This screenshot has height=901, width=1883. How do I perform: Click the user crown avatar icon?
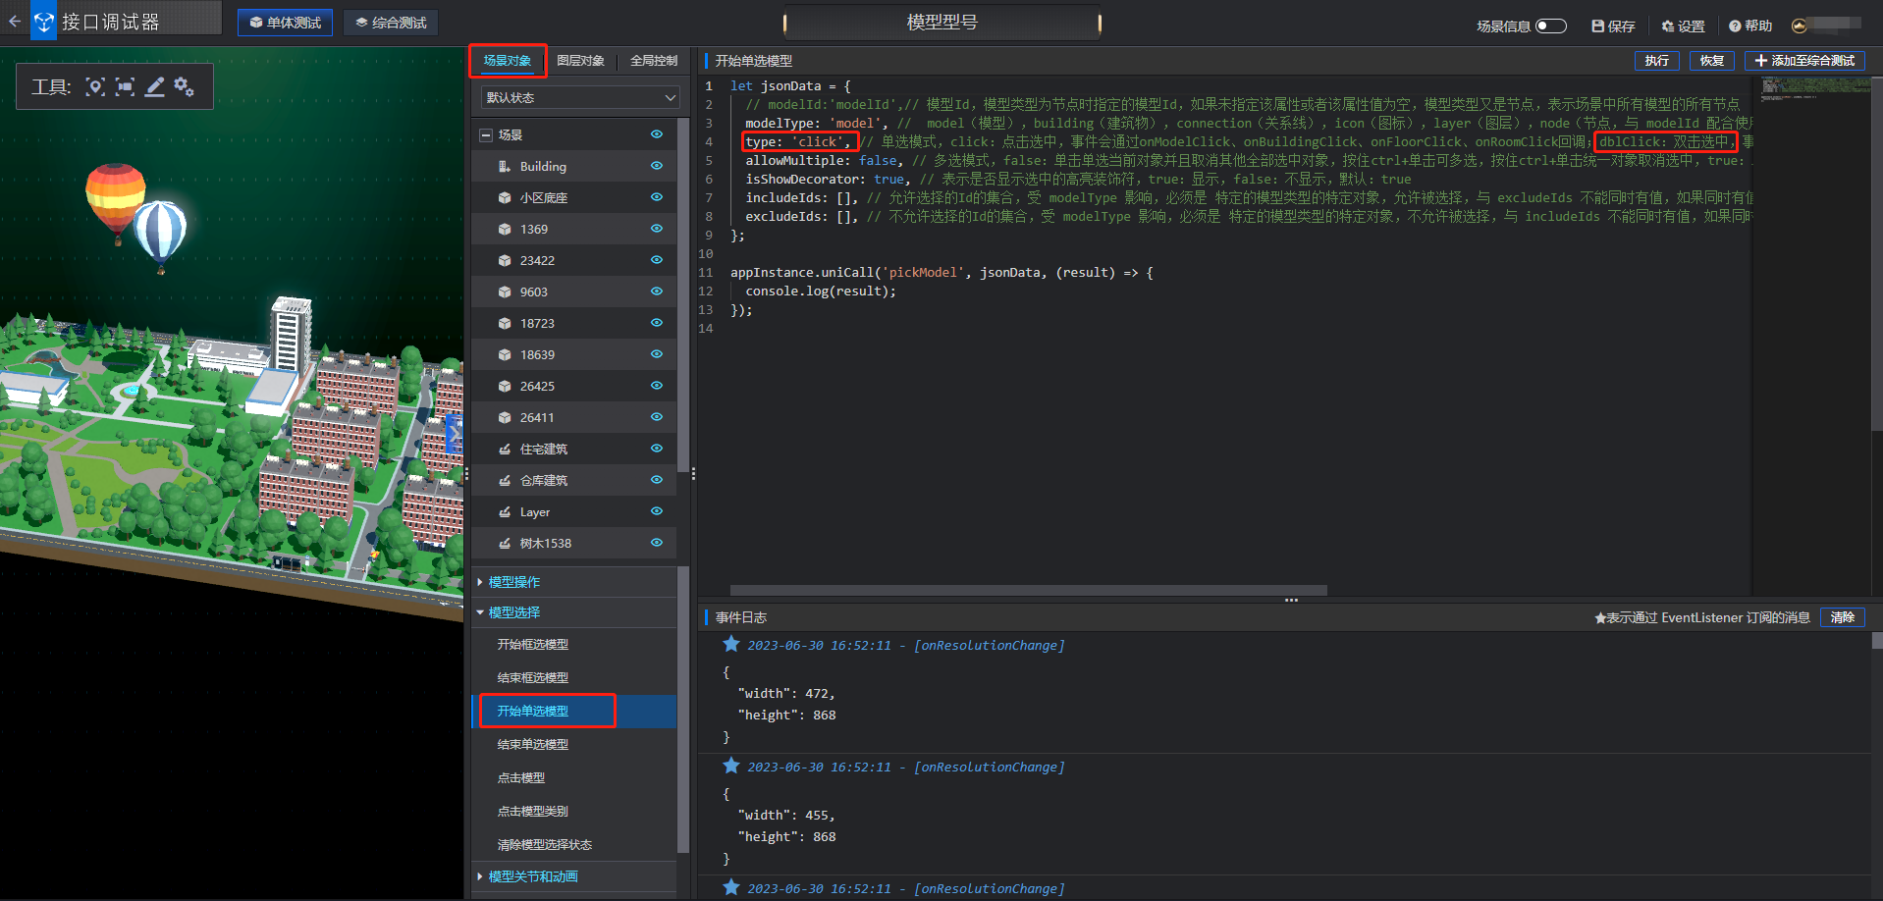1799,26
